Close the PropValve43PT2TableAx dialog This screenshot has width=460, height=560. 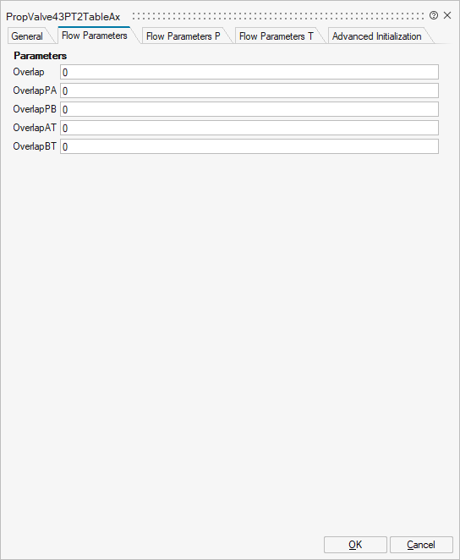[x=447, y=15]
